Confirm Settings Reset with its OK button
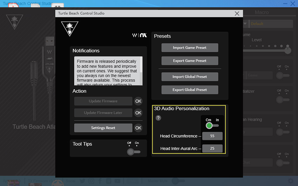 pyautogui.click(x=138, y=128)
